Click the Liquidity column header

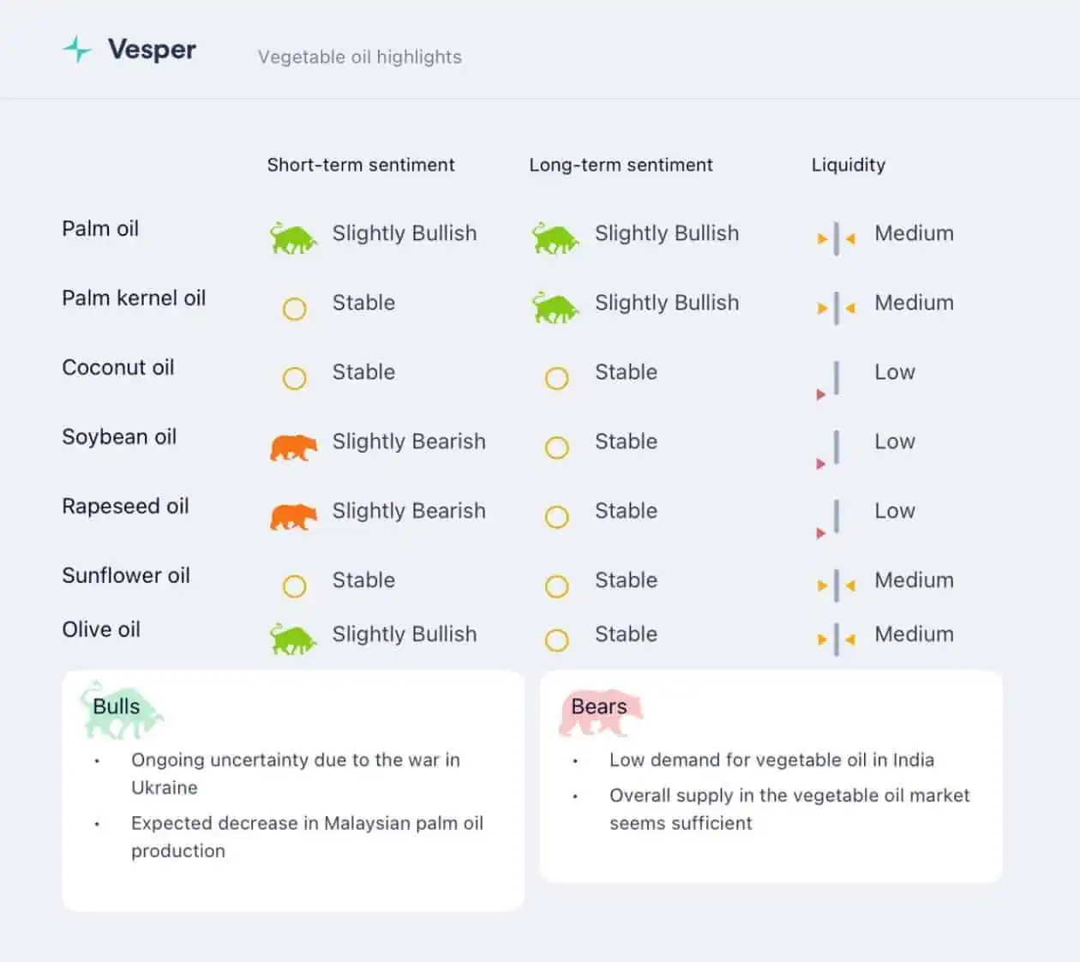[849, 165]
